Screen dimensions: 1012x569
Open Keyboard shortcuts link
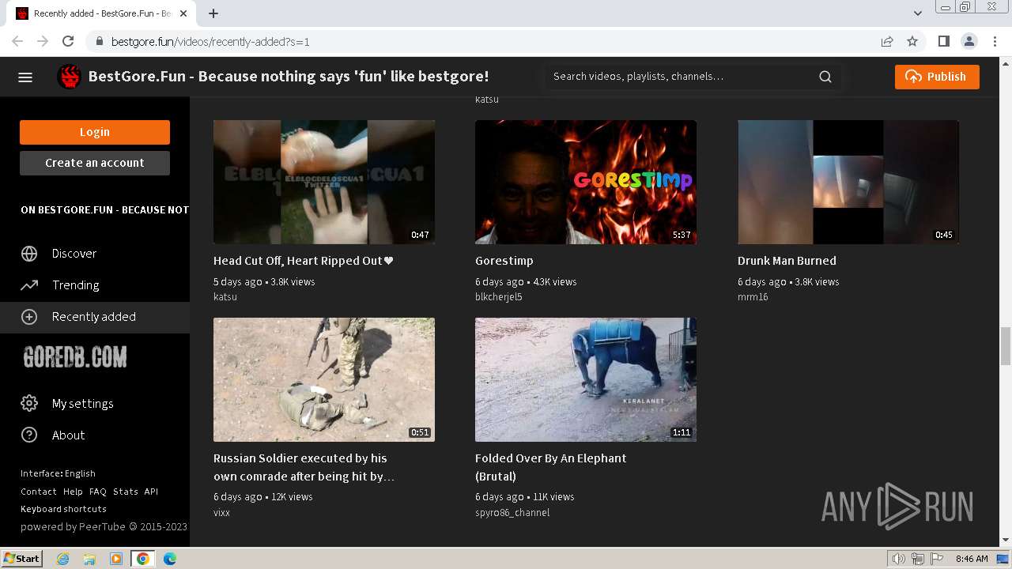pyautogui.click(x=63, y=509)
